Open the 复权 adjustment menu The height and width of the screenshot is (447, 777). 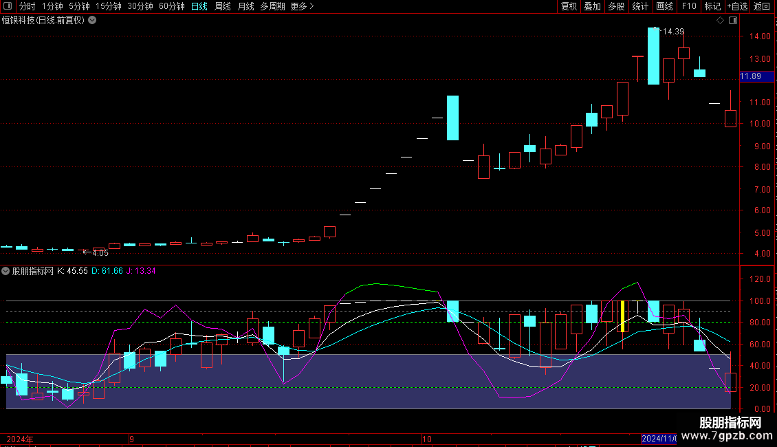pyautogui.click(x=569, y=6)
